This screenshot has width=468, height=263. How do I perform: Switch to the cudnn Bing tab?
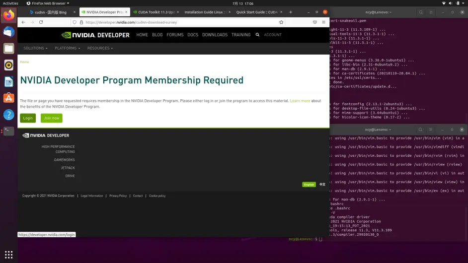51,12
